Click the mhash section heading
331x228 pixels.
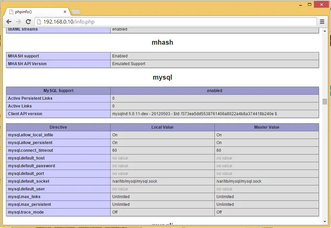[162, 42]
